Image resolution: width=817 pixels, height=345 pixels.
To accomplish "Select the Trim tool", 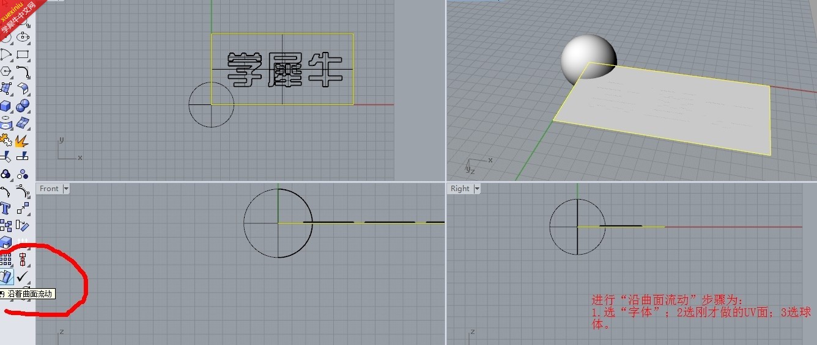I will pos(6,157).
